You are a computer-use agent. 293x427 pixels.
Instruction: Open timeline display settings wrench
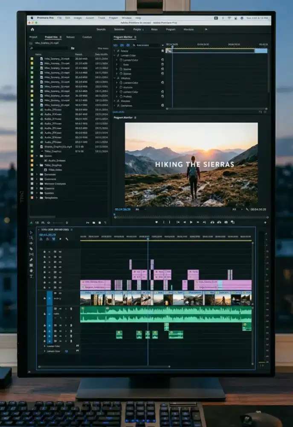coord(67,239)
